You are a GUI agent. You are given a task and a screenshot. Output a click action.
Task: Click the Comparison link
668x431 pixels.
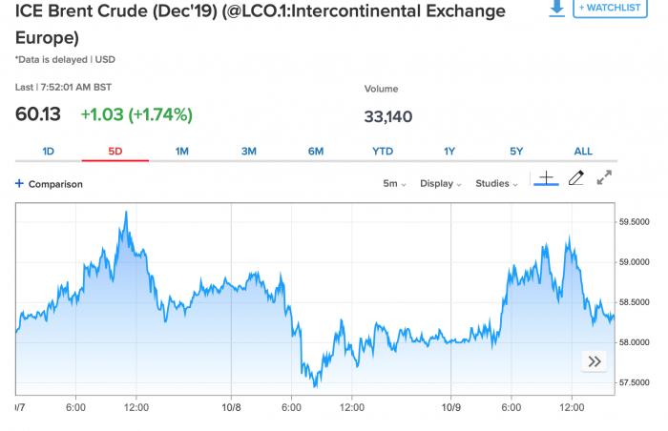click(55, 184)
